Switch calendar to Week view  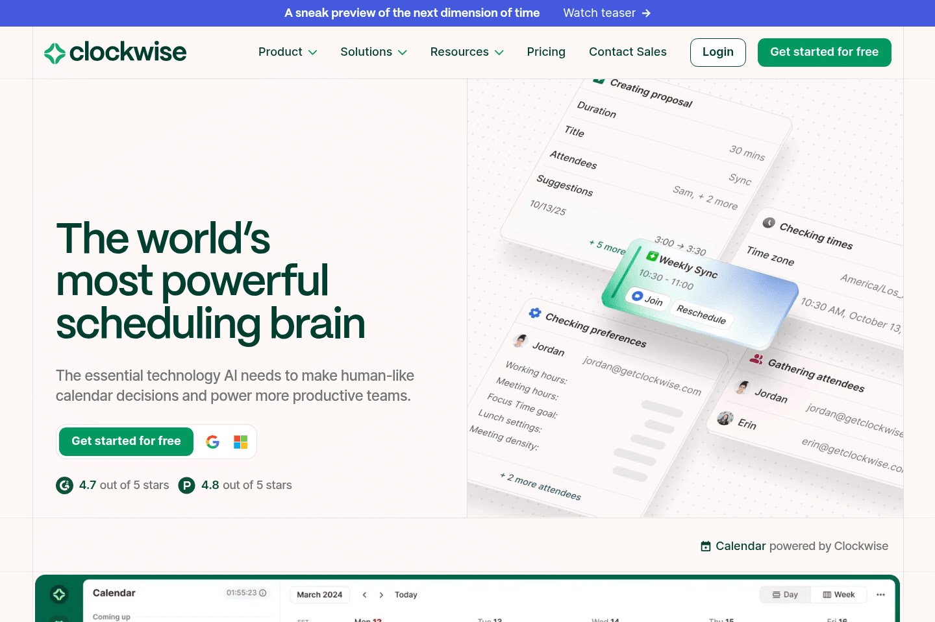(839, 595)
